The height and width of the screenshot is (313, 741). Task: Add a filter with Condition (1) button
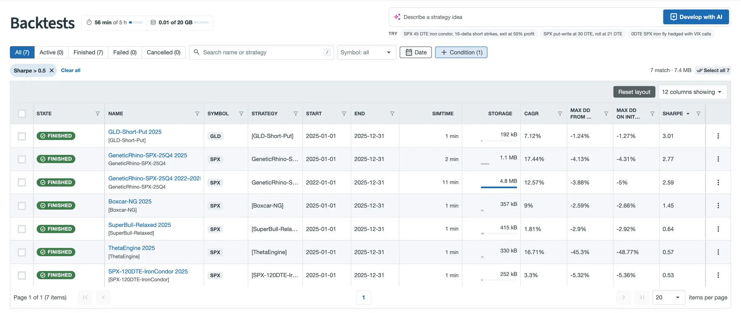461,52
